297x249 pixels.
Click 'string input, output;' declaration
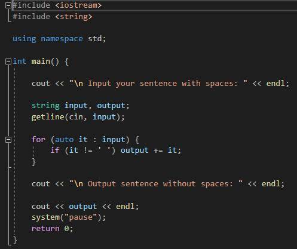click(81, 106)
